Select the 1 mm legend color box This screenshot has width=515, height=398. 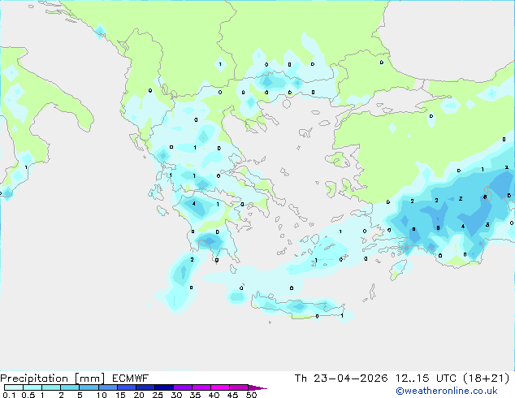point(51,387)
